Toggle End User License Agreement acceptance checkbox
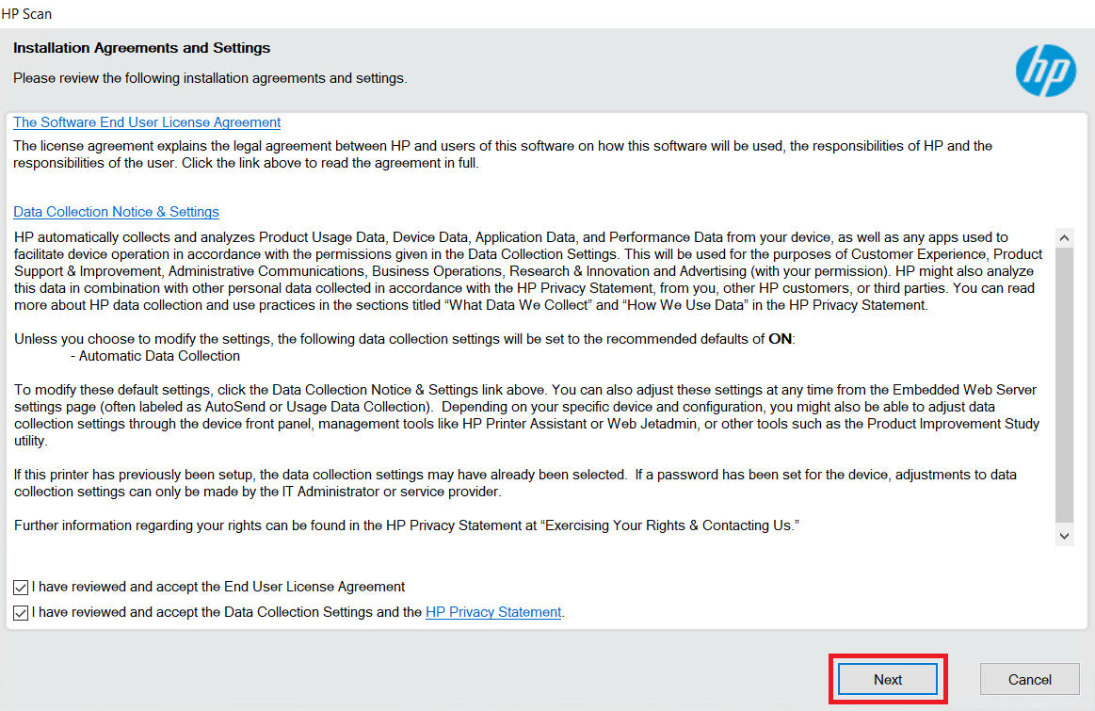 click(x=21, y=588)
